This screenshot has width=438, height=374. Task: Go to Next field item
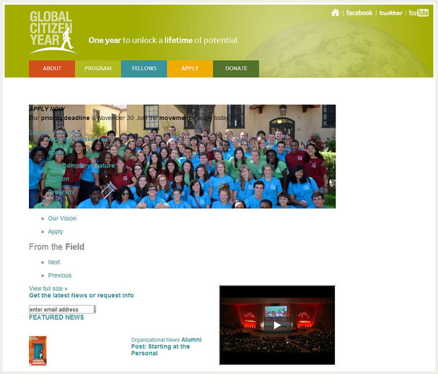pos(54,263)
